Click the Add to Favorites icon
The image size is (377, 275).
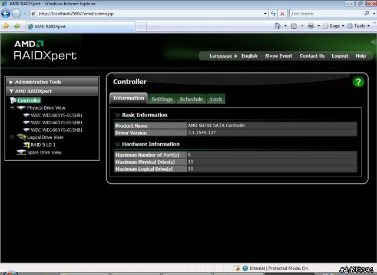point(17,26)
